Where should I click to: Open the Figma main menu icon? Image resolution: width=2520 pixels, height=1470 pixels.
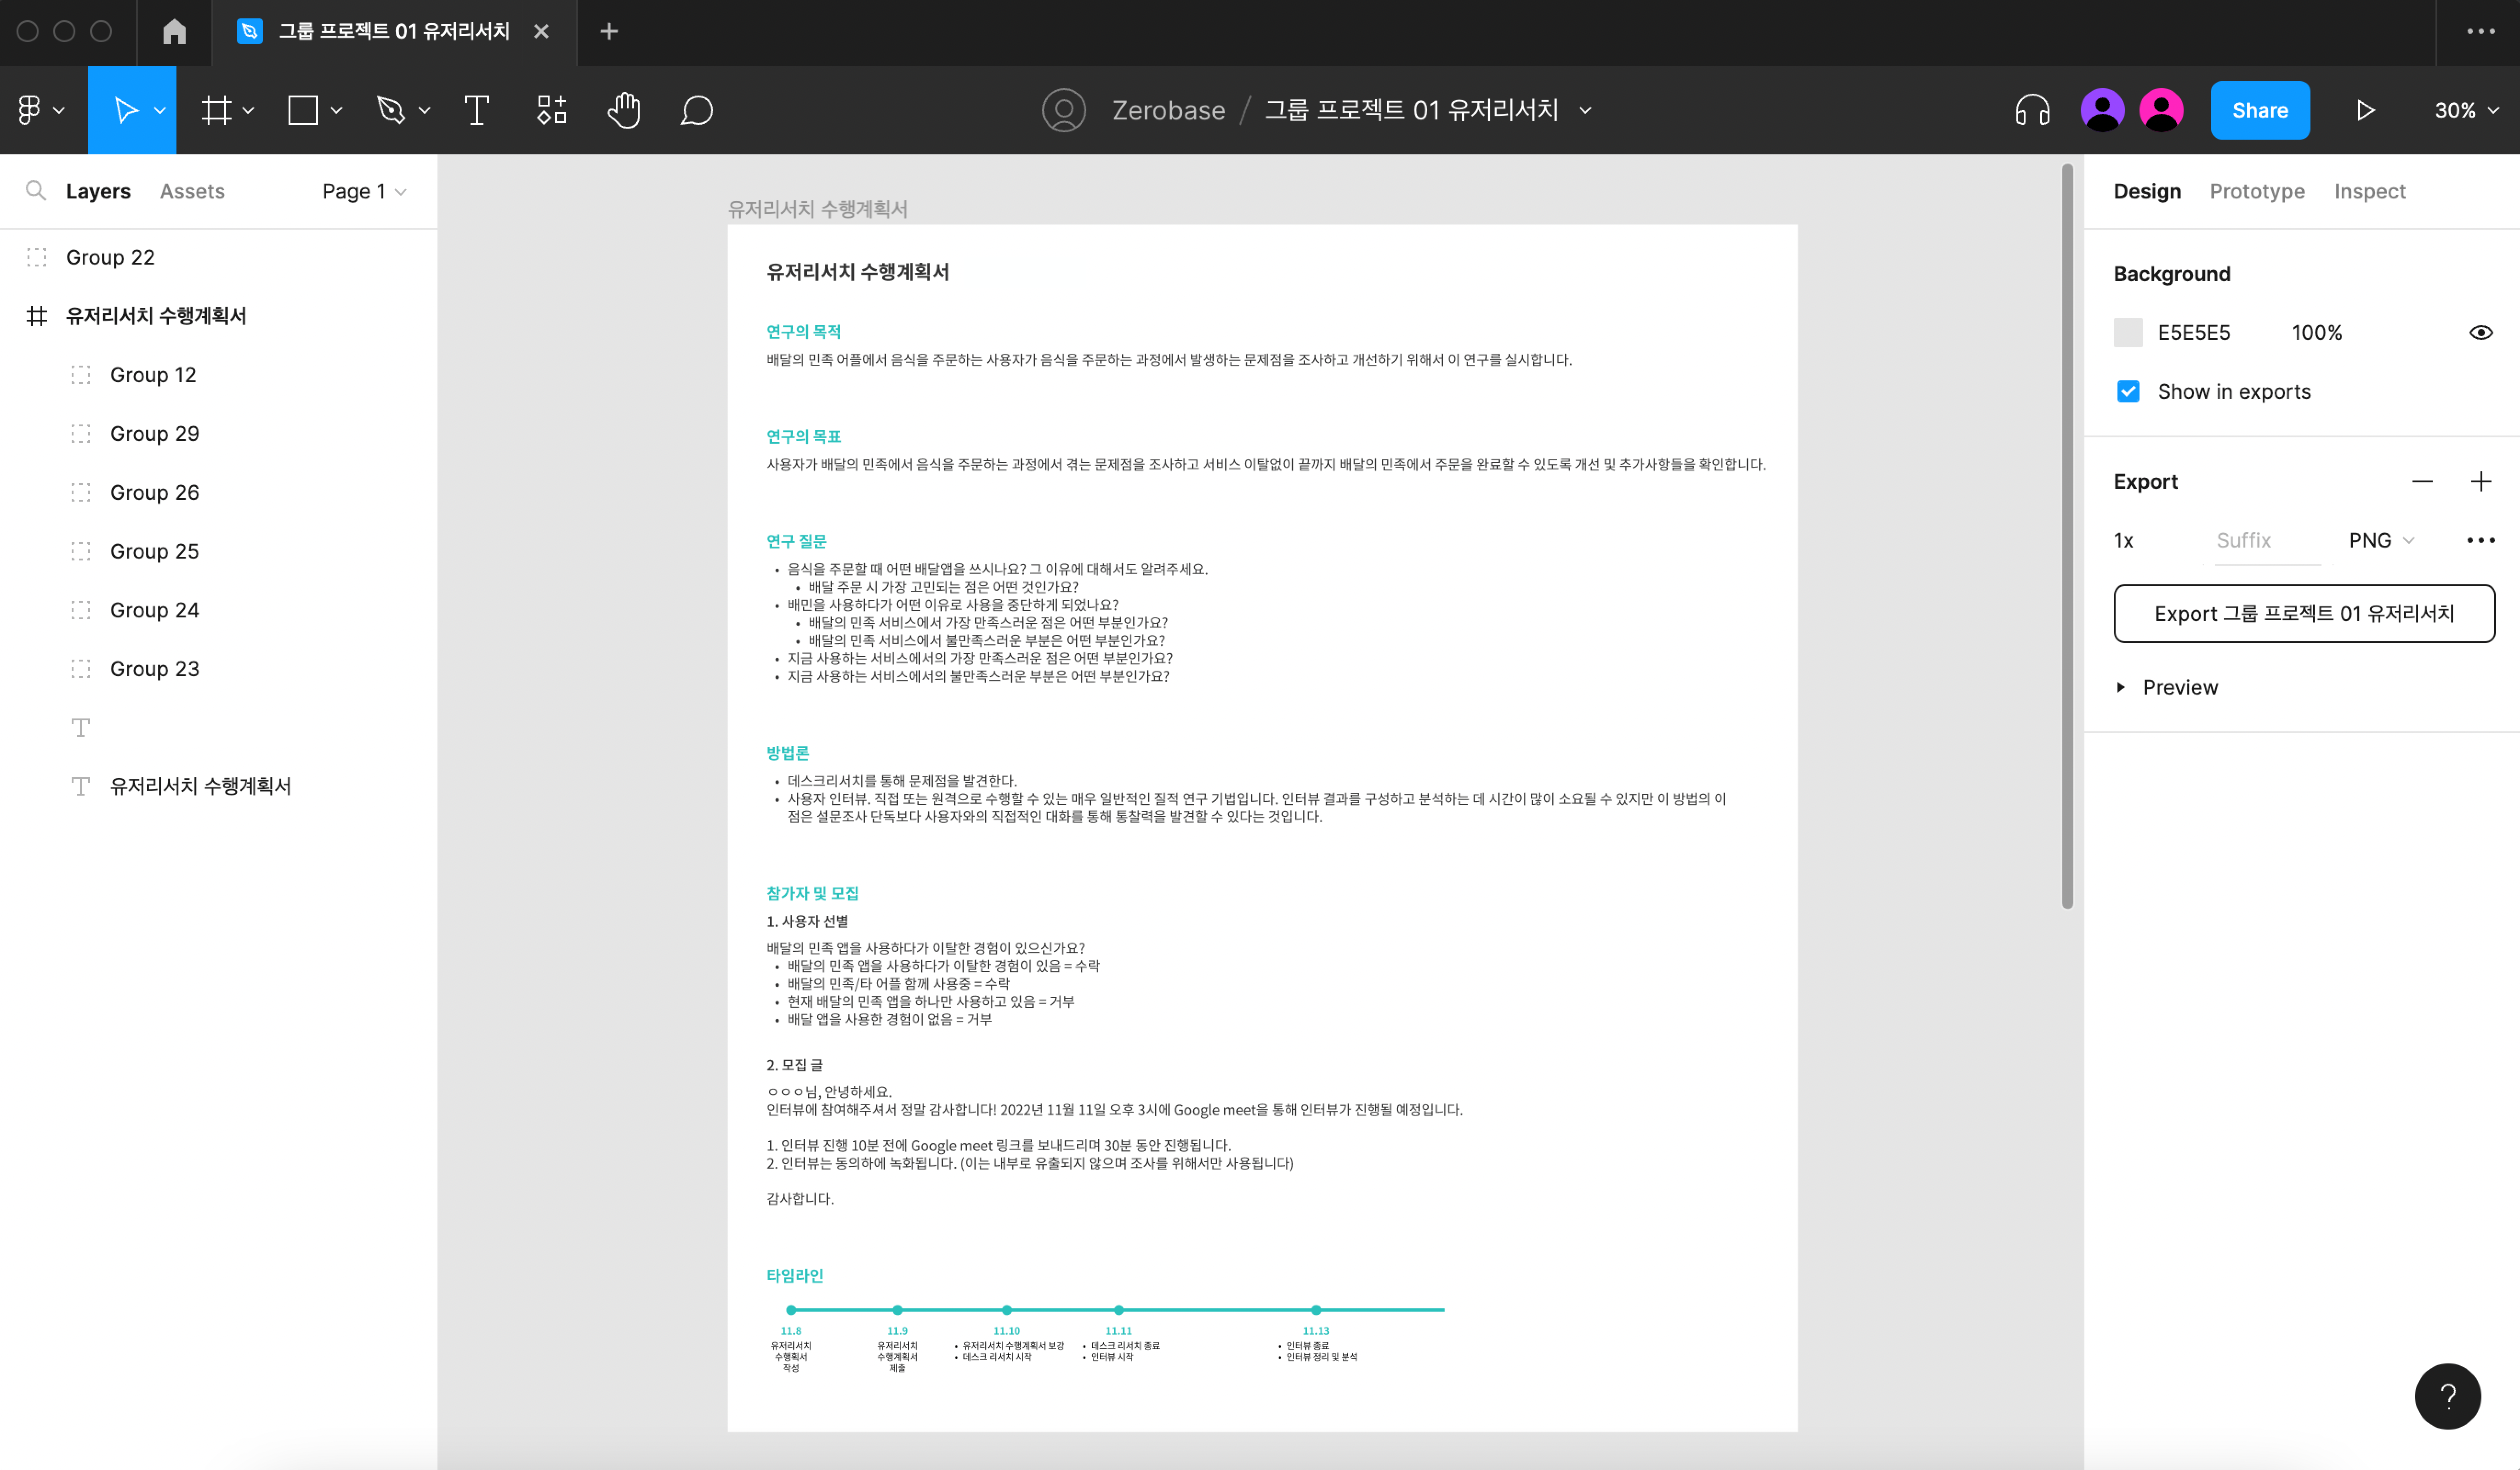coord(29,110)
